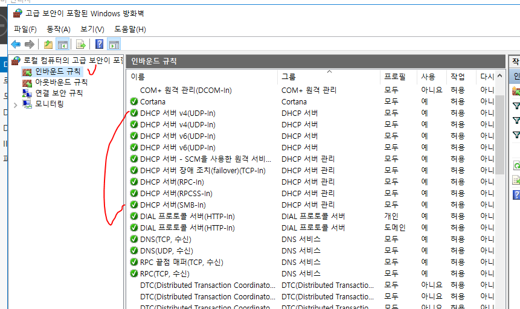Select the DNS(UDP, 수신) rule
This screenshot has height=309, width=520.
(167, 250)
